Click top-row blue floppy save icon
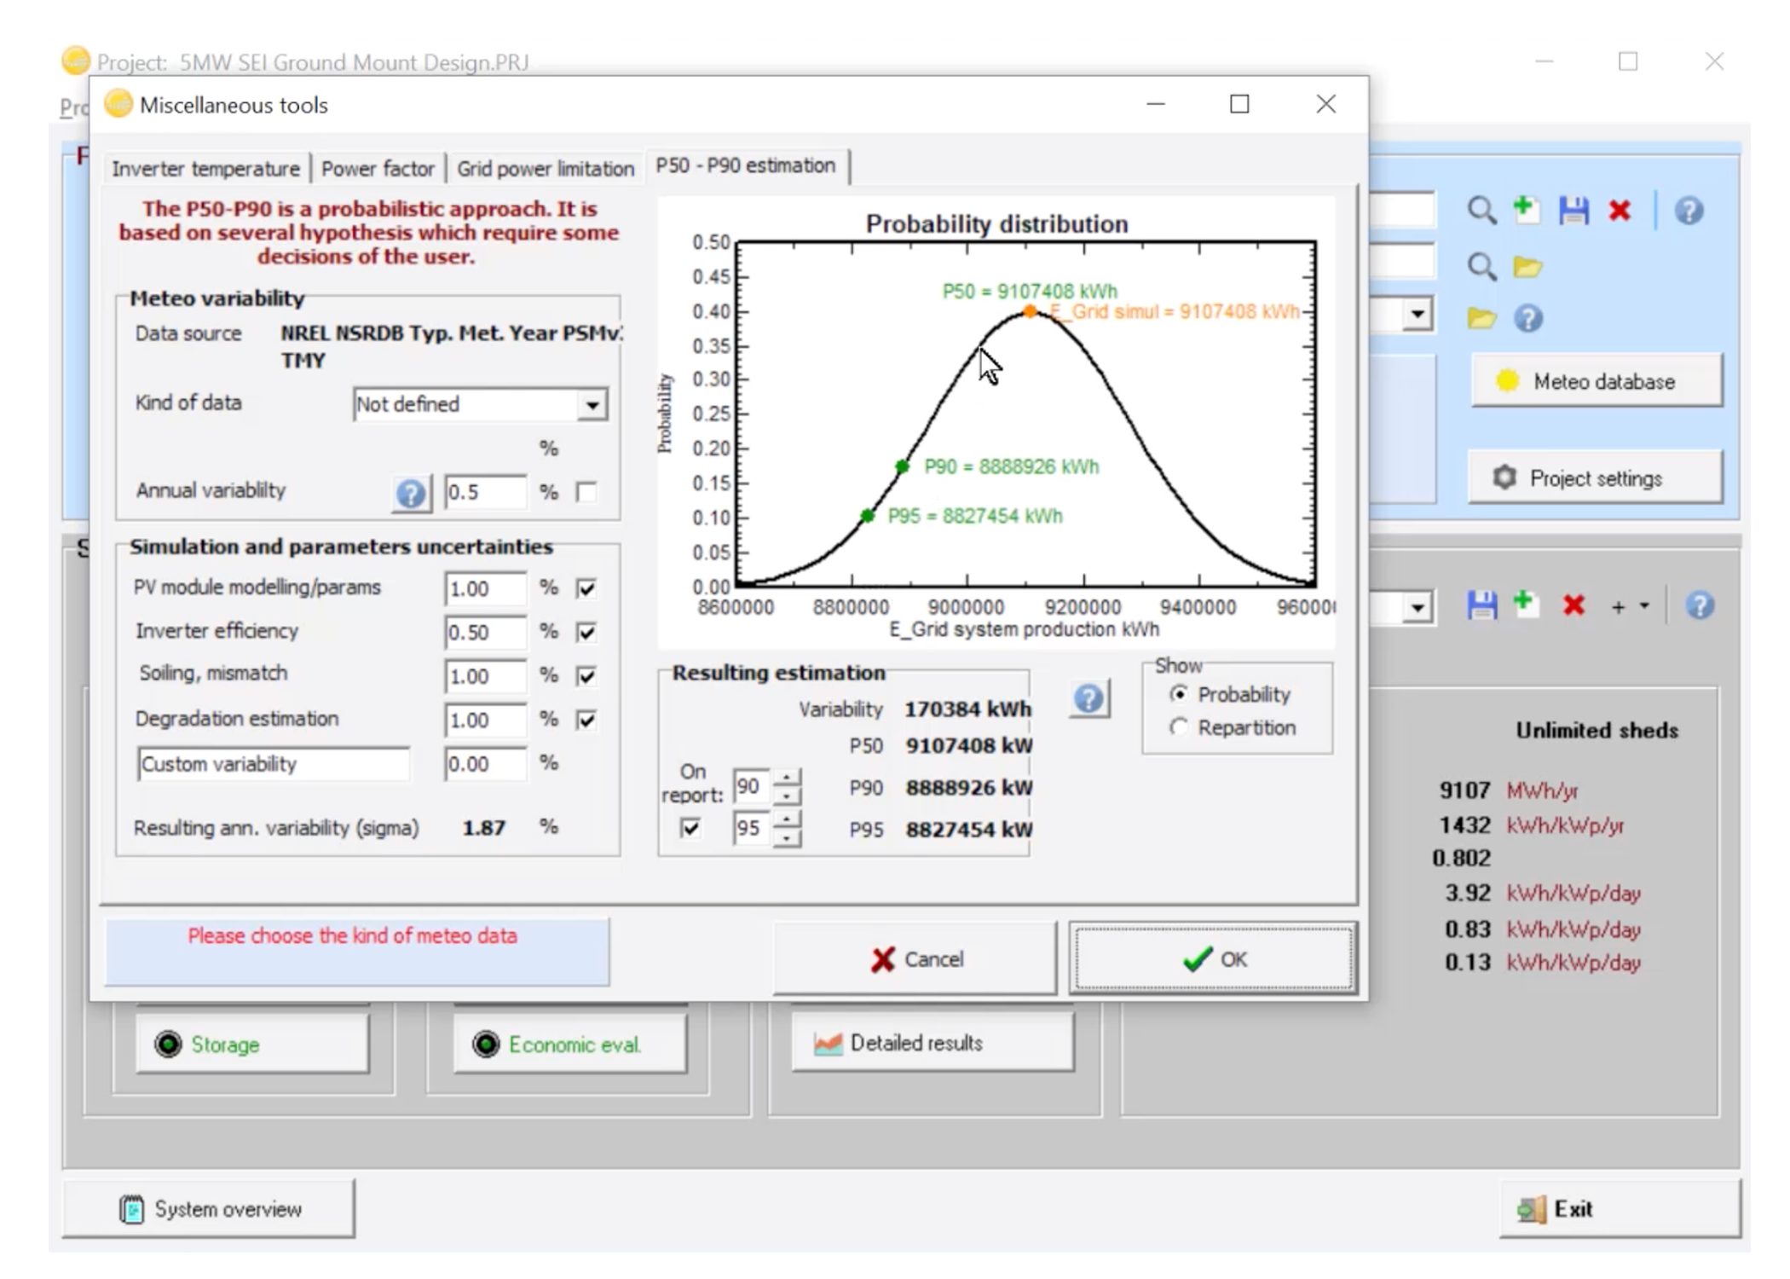This screenshot has width=1790, height=1279. pos(1573,210)
